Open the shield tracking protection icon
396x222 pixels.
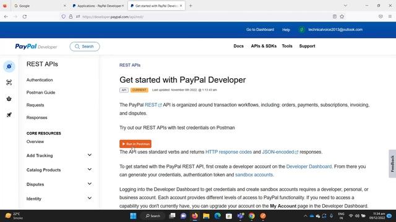pos(63,17)
